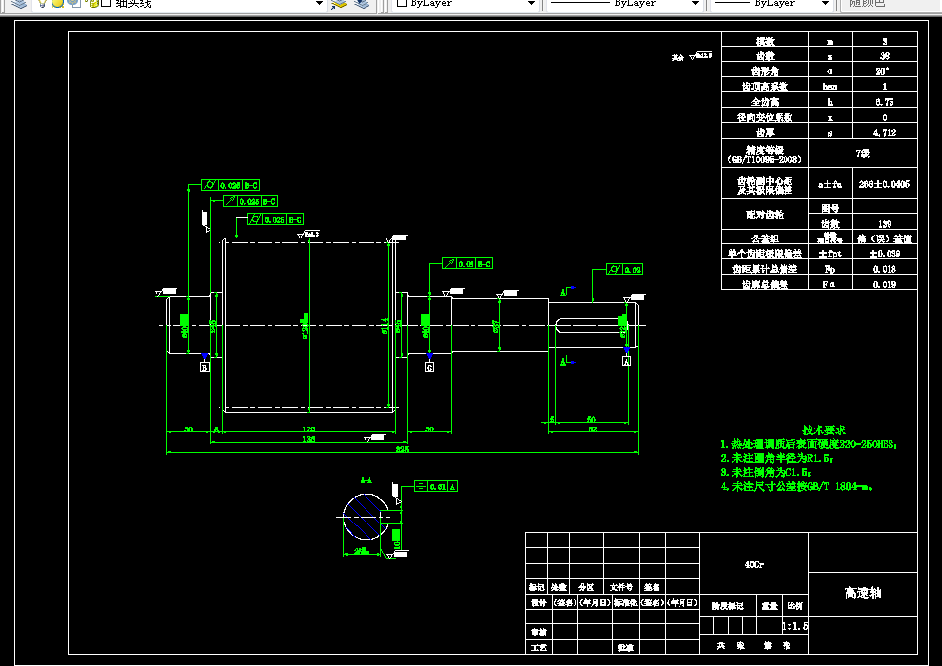Select technical requirement line 1 about hardness 220-250HBS
The width and height of the screenshot is (942, 666).
808,444
